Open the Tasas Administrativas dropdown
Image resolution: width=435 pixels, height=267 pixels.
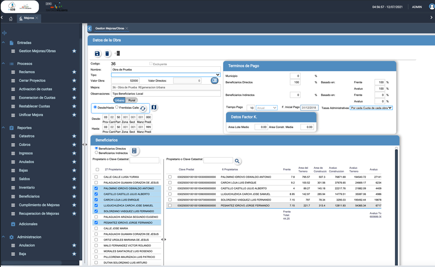[x=371, y=108]
